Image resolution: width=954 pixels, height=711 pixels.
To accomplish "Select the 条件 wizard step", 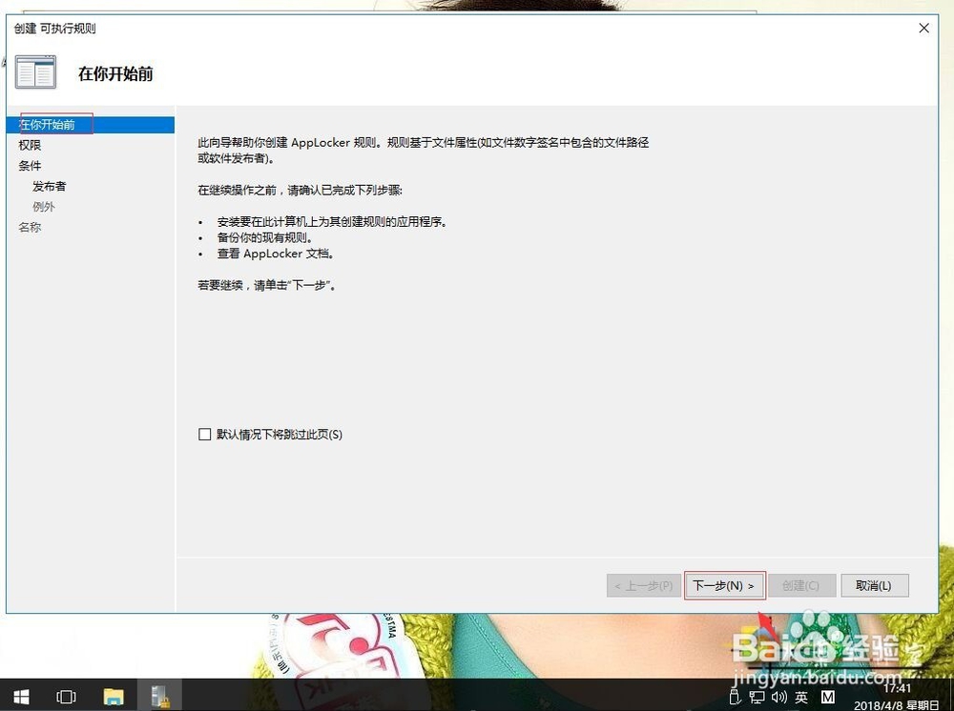I will [29, 165].
